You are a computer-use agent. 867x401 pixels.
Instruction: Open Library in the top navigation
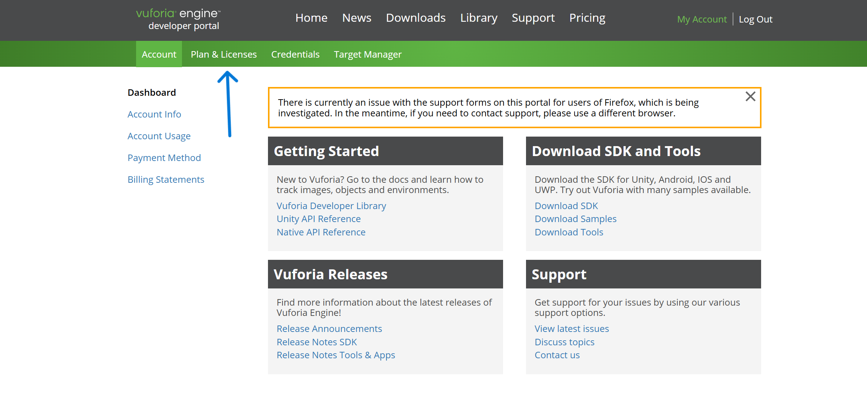(x=479, y=18)
